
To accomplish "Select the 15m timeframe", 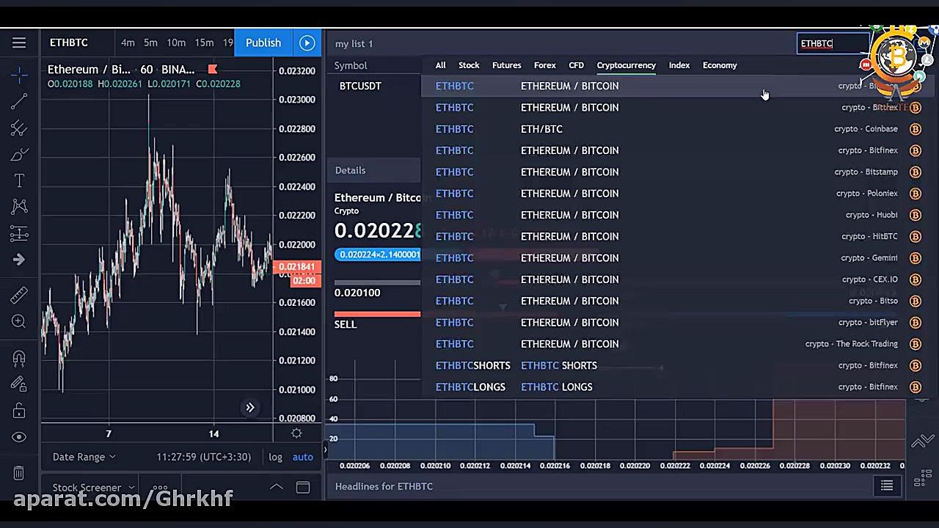I will (204, 43).
